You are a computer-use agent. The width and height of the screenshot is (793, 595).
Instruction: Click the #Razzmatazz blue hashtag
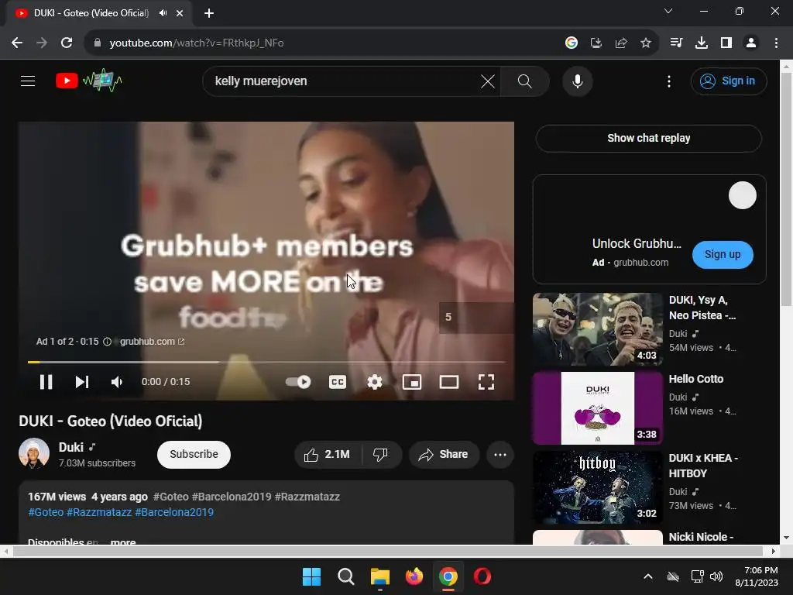[x=99, y=512]
